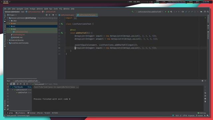The image size is (213, 120).
Task: Click the master git branch in status bar
Action: (199, 116)
